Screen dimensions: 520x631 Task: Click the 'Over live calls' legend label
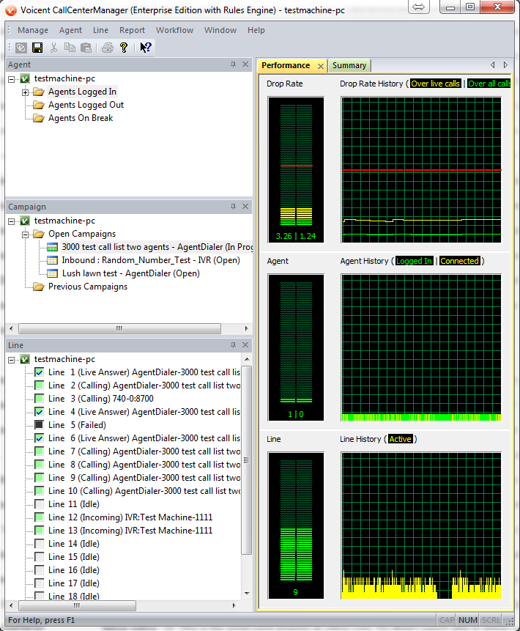(x=435, y=84)
